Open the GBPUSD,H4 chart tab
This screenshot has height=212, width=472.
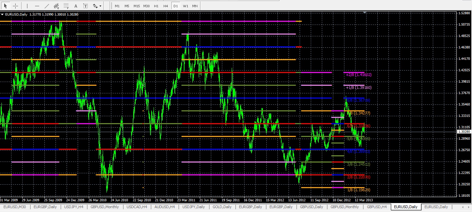click(377, 207)
